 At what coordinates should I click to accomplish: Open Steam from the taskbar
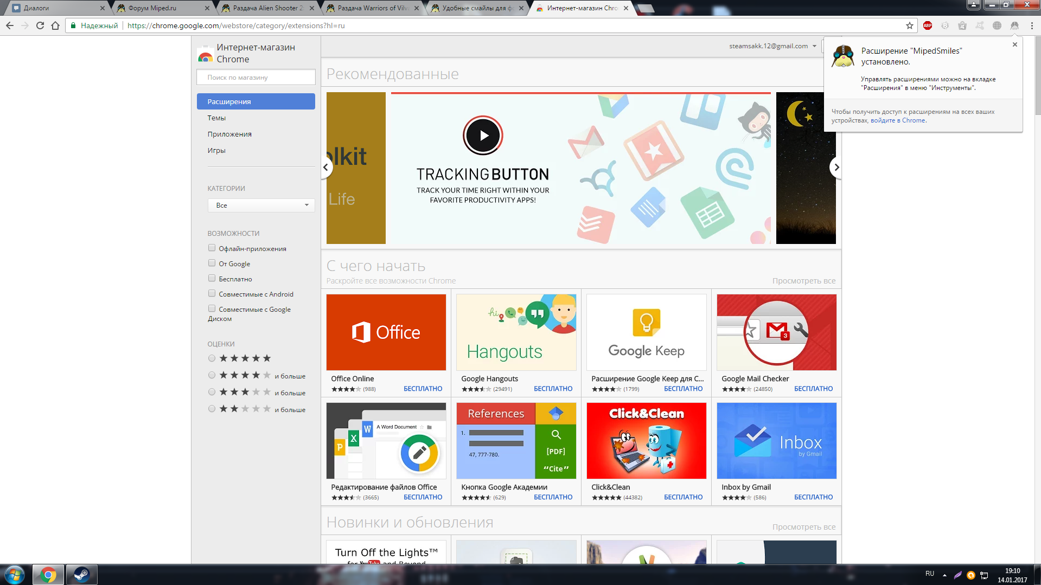click(82, 575)
